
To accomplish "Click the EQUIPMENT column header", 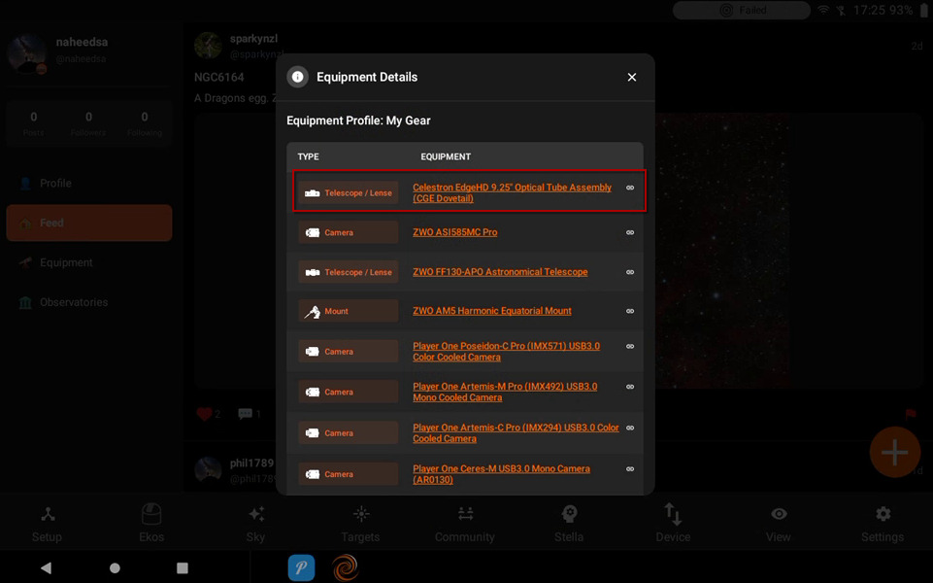I will point(446,156).
